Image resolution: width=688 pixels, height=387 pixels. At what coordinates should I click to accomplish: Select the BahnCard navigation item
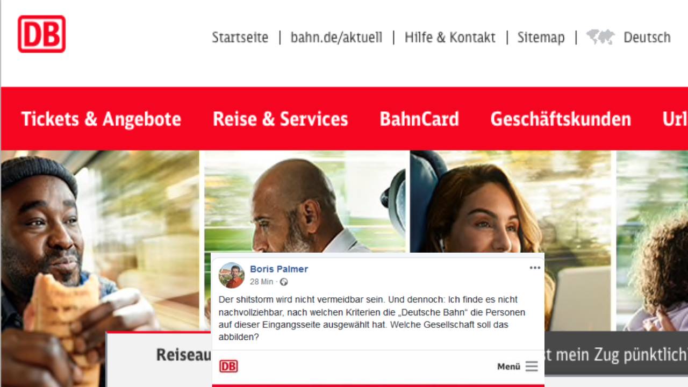click(419, 119)
